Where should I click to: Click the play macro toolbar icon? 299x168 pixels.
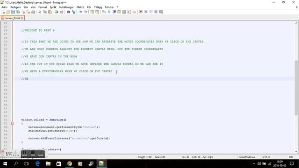[x=151, y=12]
